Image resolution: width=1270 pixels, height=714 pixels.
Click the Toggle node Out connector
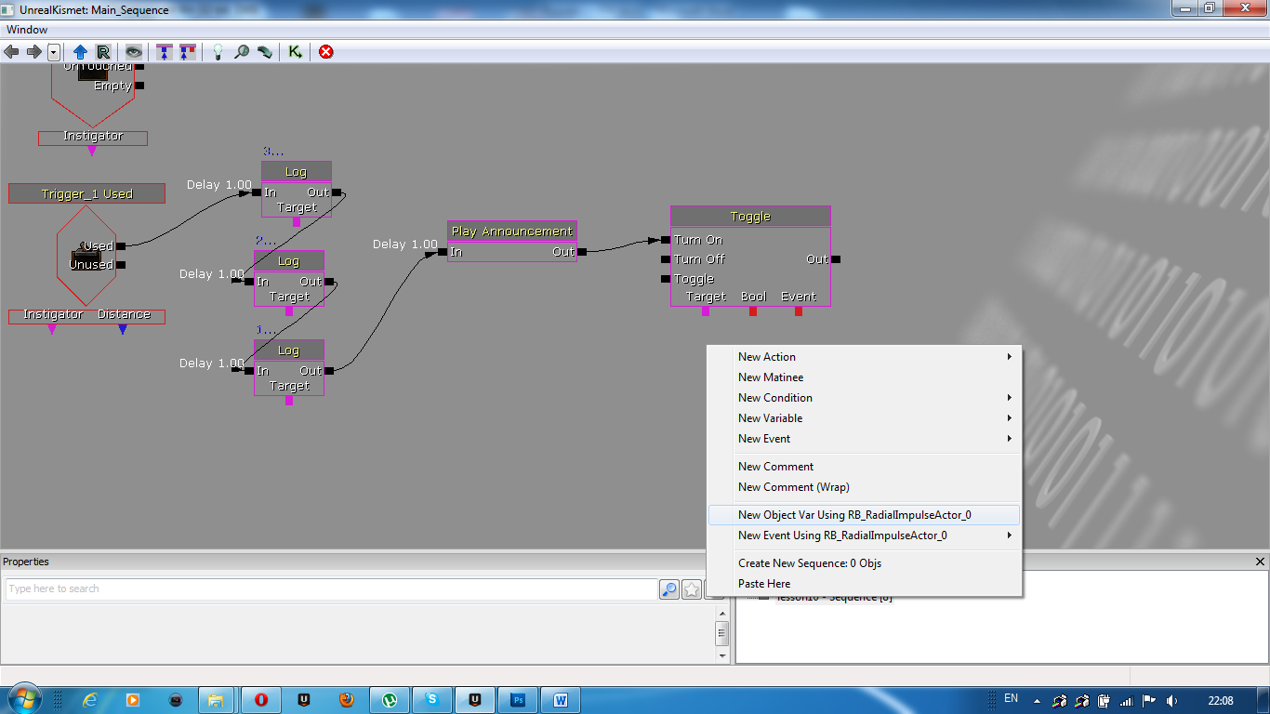pyautogui.click(x=836, y=259)
